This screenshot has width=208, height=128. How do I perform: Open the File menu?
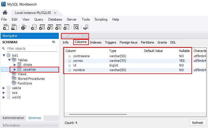[4, 19]
